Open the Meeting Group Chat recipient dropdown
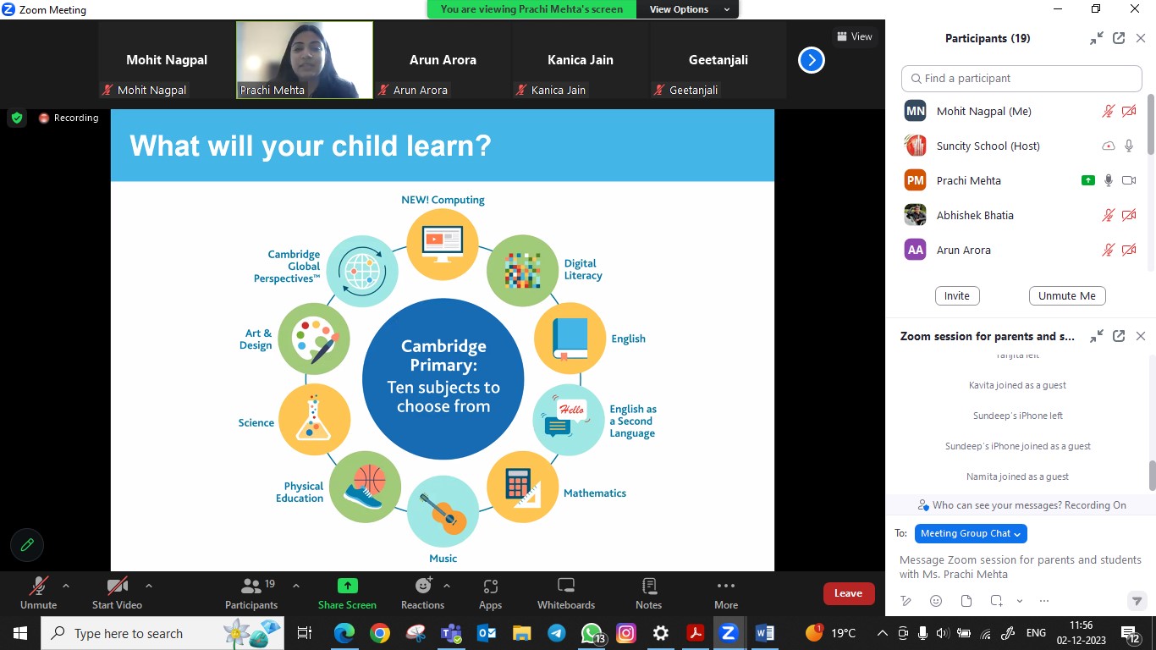The width and height of the screenshot is (1156, 650). click(x=971, y=533)
